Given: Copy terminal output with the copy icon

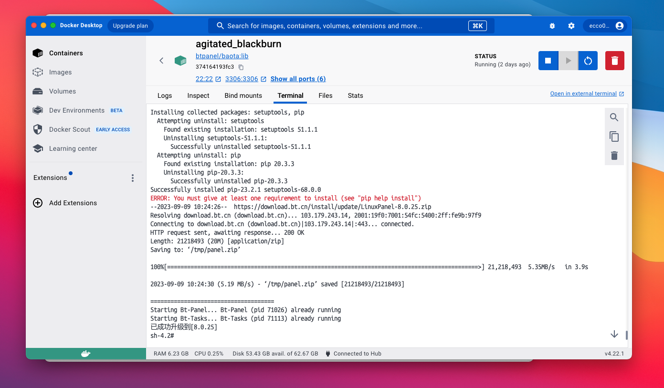Looking at the screenshot, I should [x=614, y=136].
